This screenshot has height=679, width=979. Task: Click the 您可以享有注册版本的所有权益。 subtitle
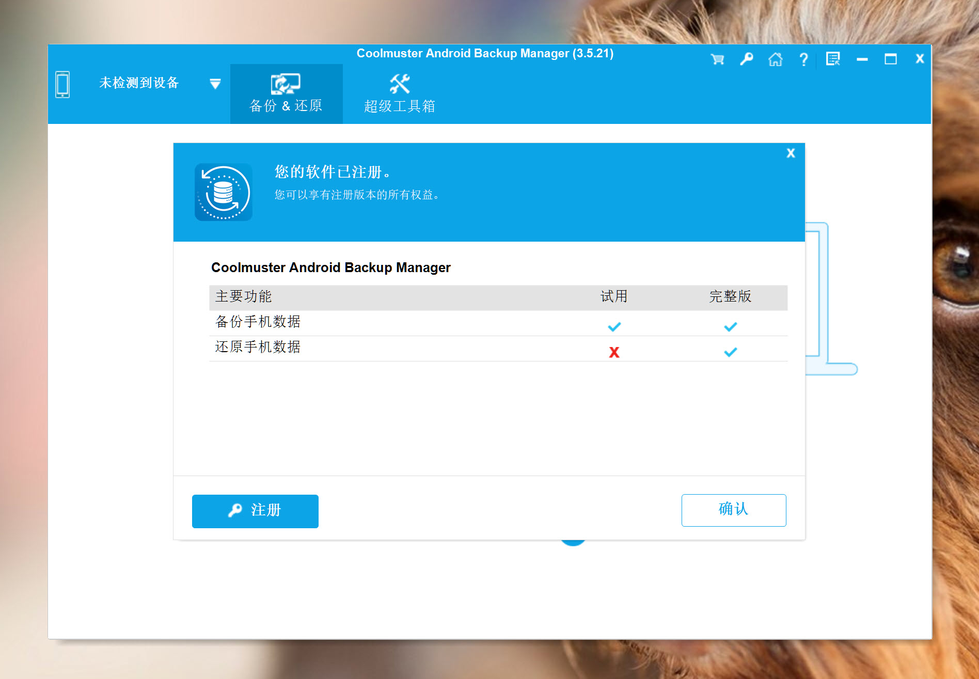[x=357, y=195]
